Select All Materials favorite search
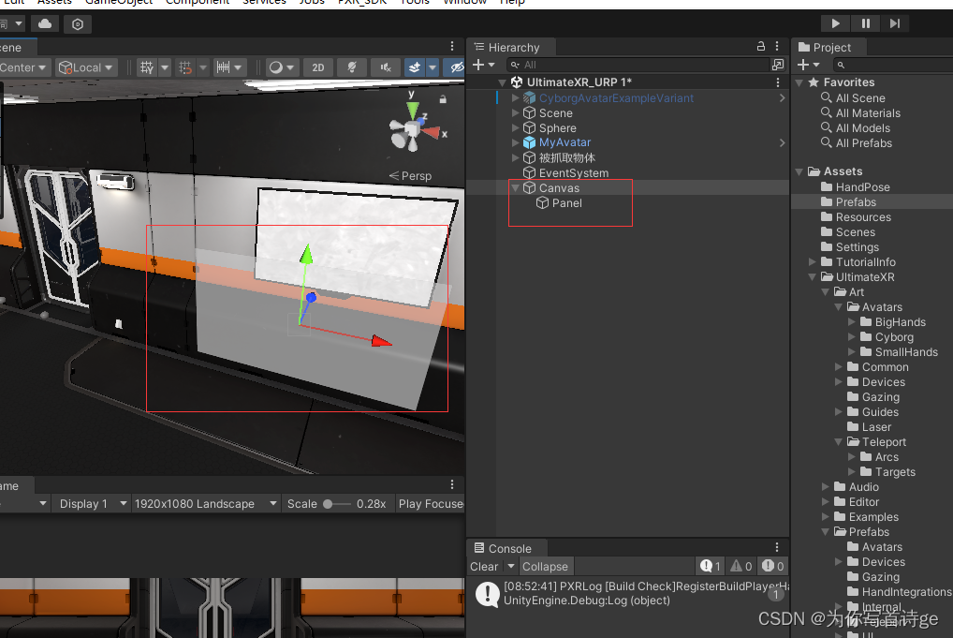Screen dimensions: 953x638 click(x=867, y=113)
